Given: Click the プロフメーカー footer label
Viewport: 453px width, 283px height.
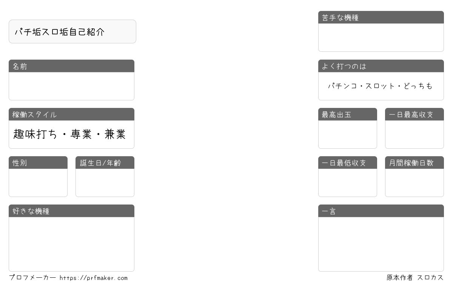Looking at the screenshot, I should tap(32, 278).
